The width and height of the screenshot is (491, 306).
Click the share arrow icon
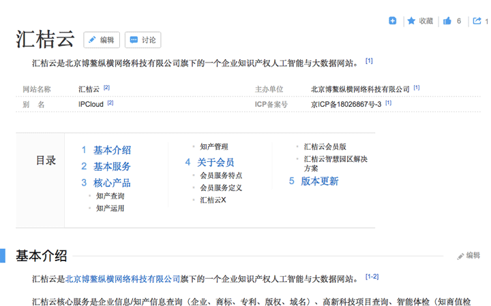pyautogui.click(x=477, y=21)
